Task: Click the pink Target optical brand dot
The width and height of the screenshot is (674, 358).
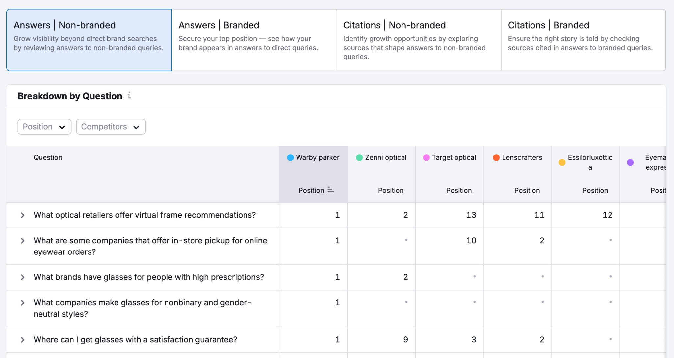Action: click(427, 157)
